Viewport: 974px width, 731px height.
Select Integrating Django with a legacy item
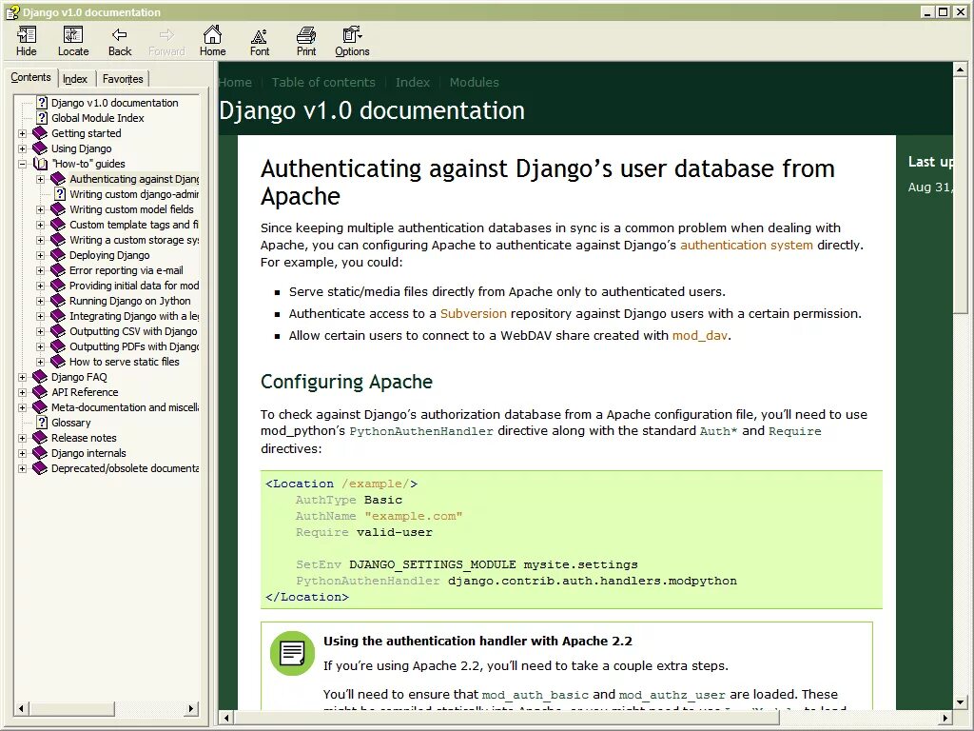pyautogui.click(x=133, y=316)
